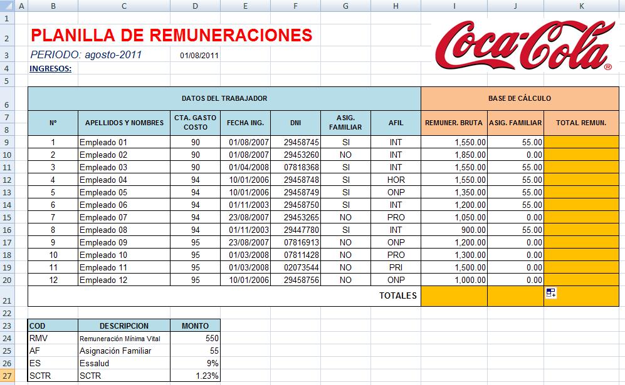Select the Empleado 12 name cell
The image size is (625, 385).
(124, 280)
